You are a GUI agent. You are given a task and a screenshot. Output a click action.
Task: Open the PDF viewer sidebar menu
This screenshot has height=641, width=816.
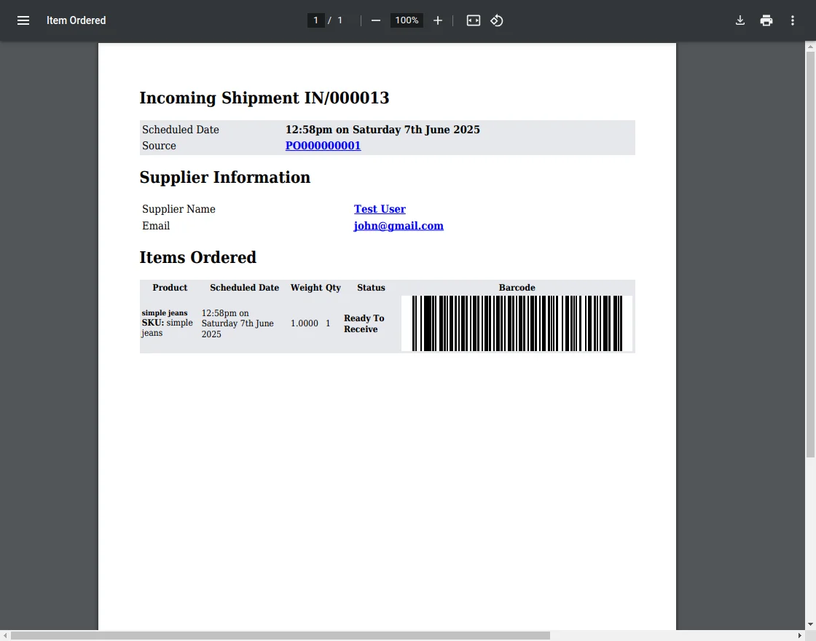(23, 20)
